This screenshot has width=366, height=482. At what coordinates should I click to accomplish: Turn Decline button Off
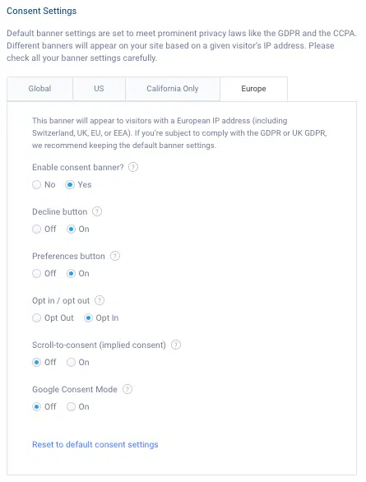pyautogui.click(x=36, y=229)
